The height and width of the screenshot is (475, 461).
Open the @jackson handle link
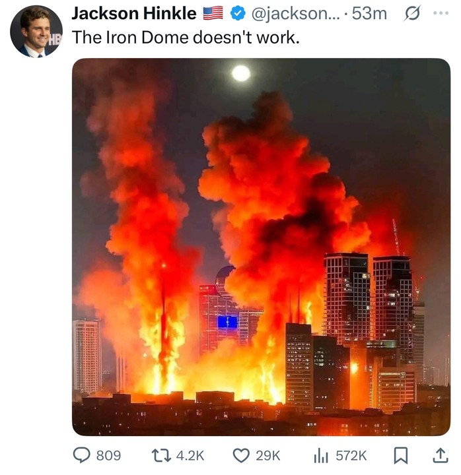[x=295, y=13]
